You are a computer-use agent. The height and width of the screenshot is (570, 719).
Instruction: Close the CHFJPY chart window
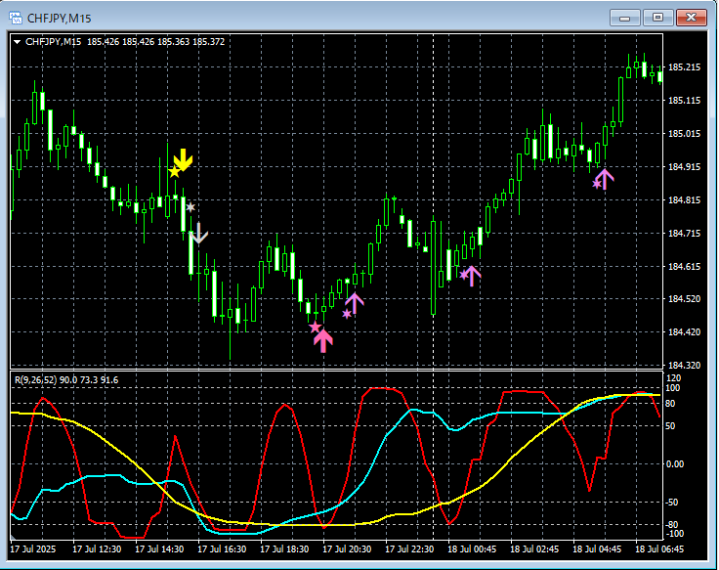coord(691,18)
